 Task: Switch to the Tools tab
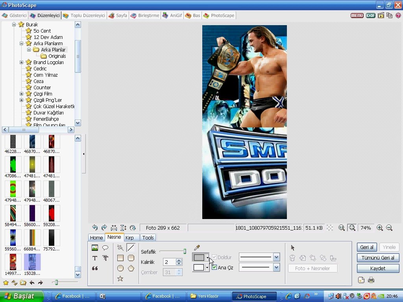coord(148,238)
